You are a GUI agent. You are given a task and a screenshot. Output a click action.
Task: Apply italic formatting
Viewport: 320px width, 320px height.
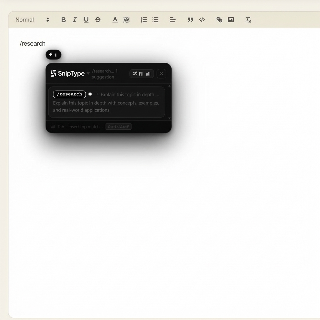[x=75, y=20]
